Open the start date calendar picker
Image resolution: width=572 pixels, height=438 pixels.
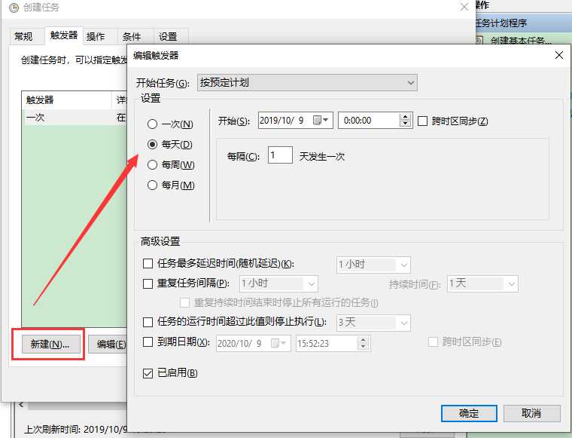(321, 120)
